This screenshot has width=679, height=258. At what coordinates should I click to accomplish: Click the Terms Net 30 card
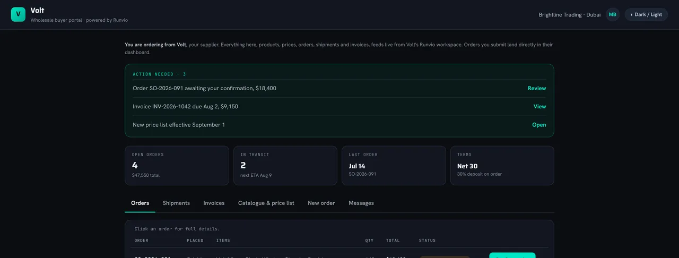coord(502,166)
